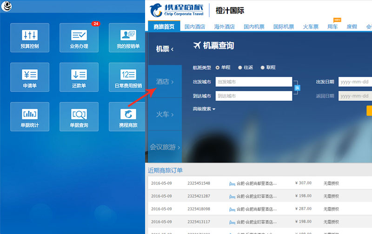Switch to the 国际机票 international flights tab
This screenshot has height=234, width=372.
(x=284, y=27)
